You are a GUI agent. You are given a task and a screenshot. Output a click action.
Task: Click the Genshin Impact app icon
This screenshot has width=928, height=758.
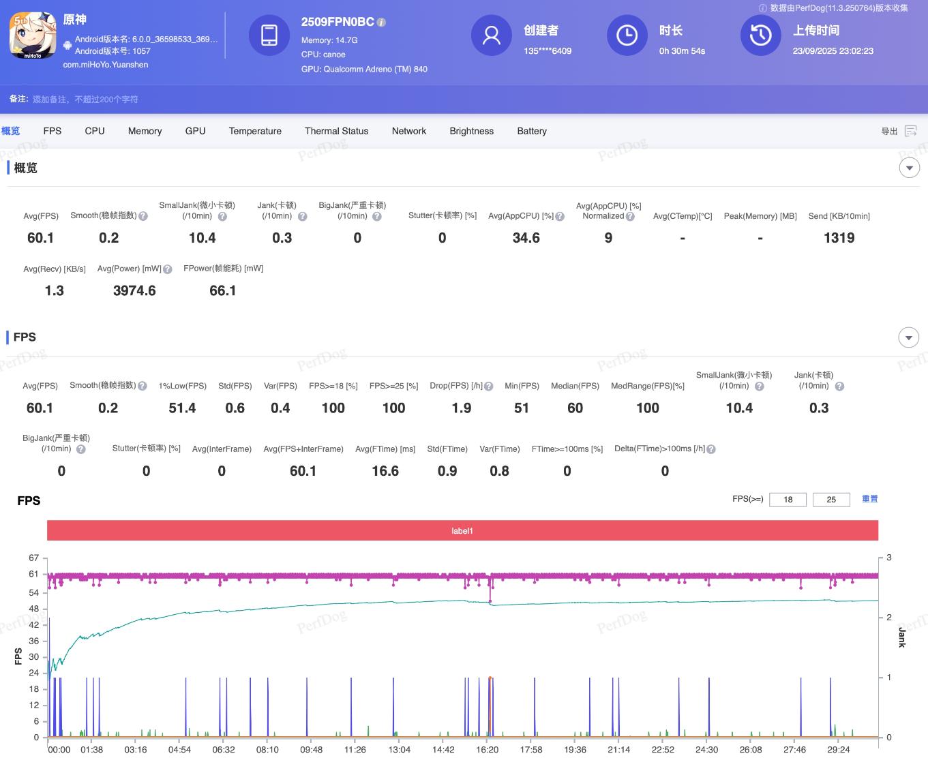coord(33,35)
